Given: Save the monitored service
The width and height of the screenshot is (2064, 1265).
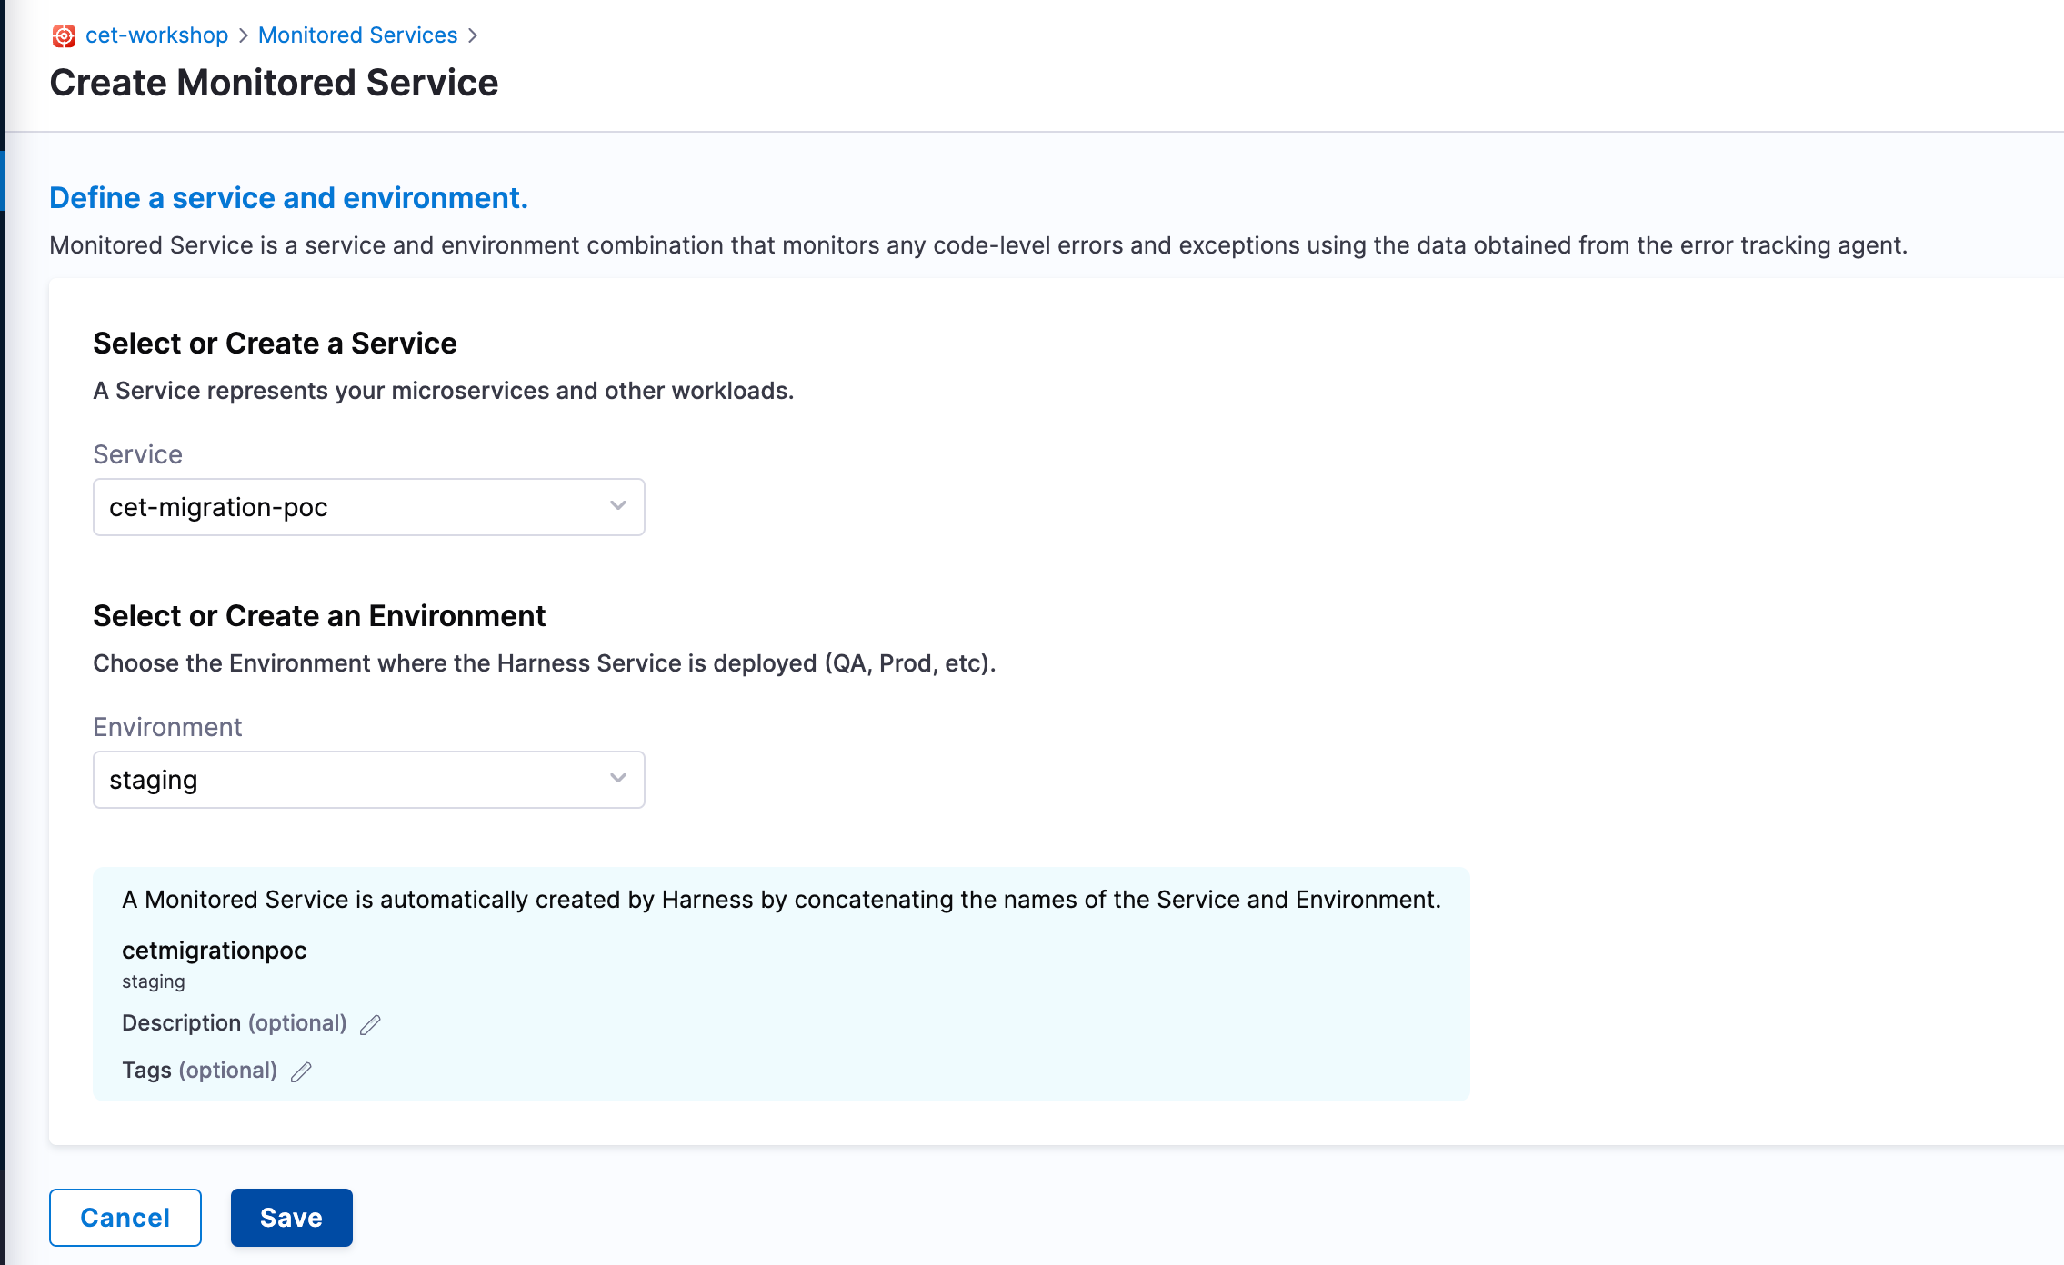Looking at the screenshot, I should pos(291,1217).
